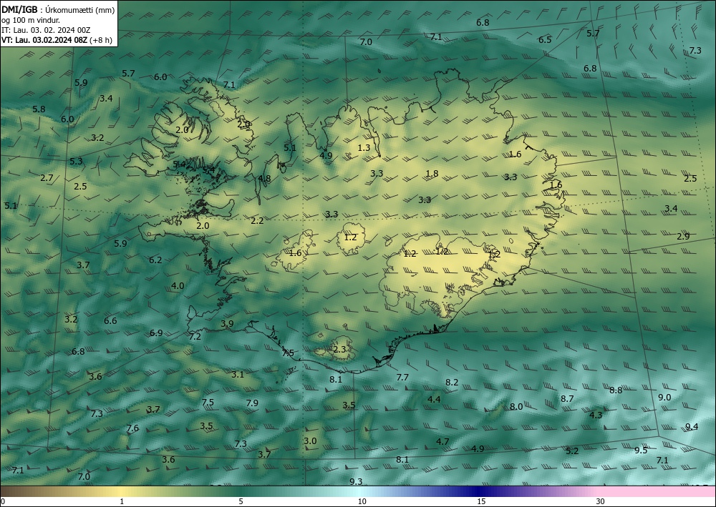Click the map value 9.3
The image size is (716, 507).
click(356, 481)
